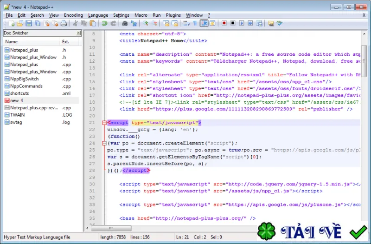Open the Search menu
This screenshot has height=244, width=371.
pyautogui.click(x=37, y=15)
